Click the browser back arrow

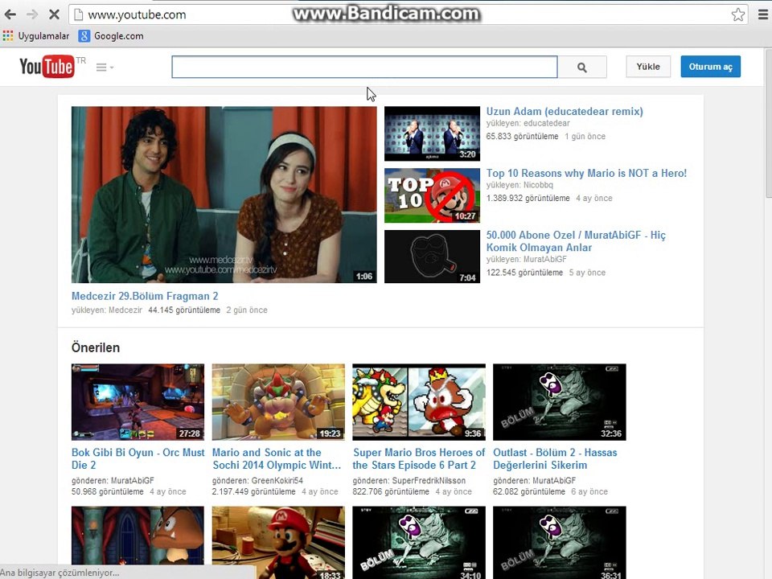(x=10, y=14)
